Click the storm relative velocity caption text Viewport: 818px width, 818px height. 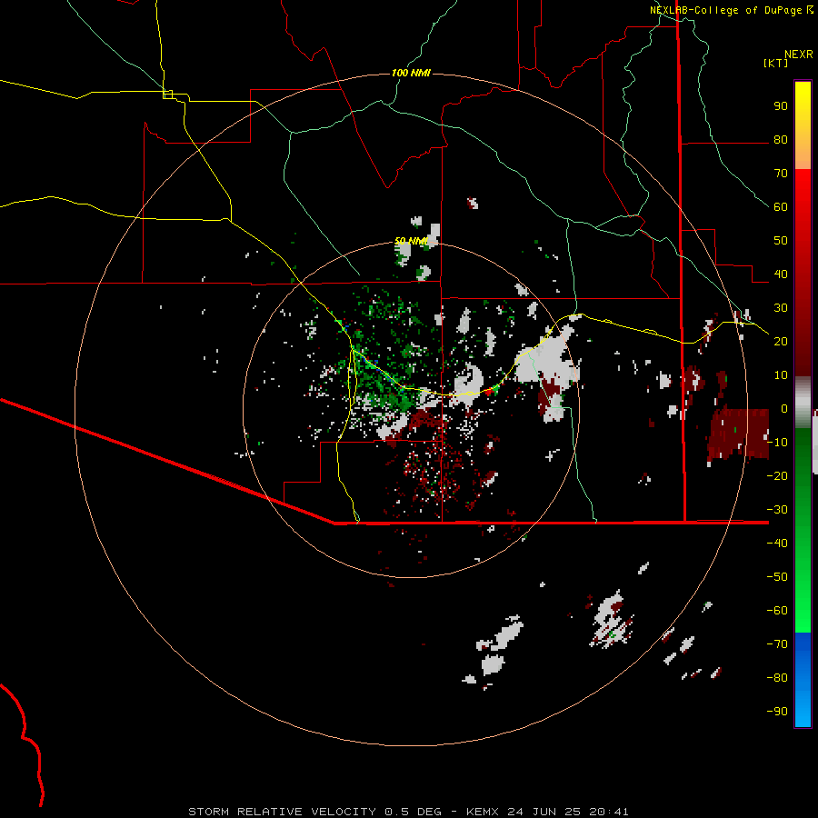pos(408,812)
